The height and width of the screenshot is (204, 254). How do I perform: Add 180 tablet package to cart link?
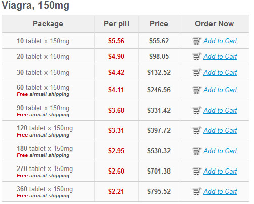(220, 151)
